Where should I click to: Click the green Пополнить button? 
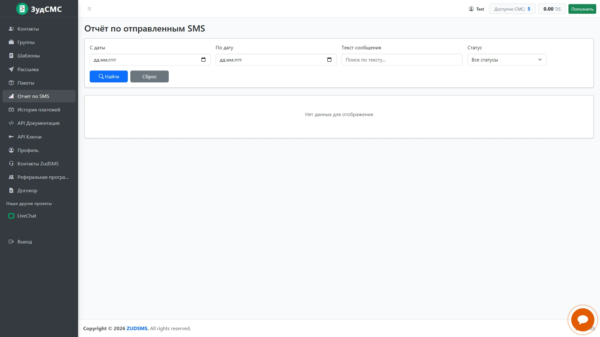tap(582, 9)
